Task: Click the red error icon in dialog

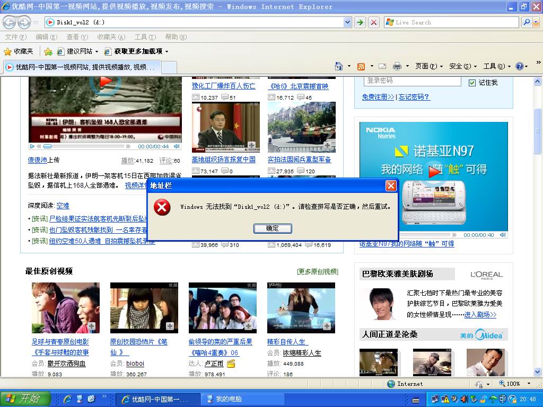Action: (x=162, y=207)
